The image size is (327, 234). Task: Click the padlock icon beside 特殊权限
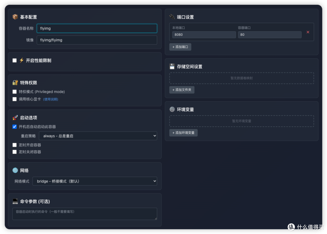(15, 83)
